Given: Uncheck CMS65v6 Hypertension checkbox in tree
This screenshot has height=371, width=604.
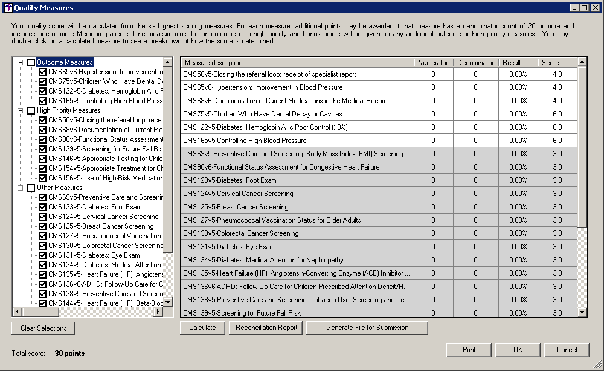Looking at the screenshot, I should pyautogui.click(x=42, y=72).
